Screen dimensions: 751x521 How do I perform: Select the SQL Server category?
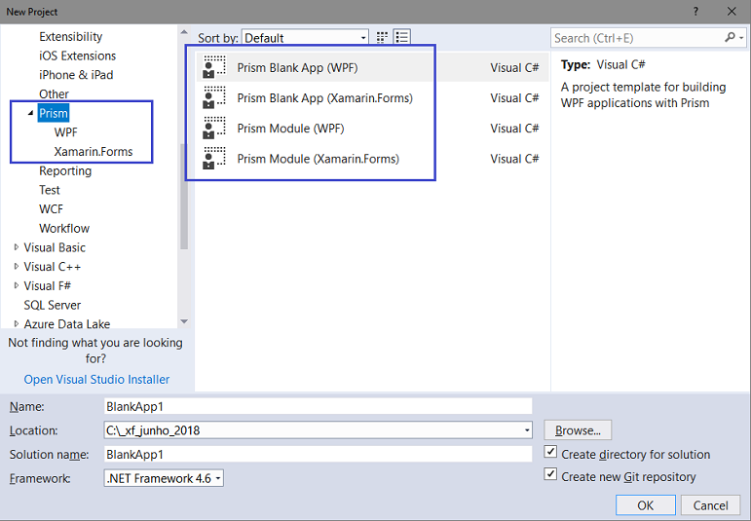tap(53, 305)
